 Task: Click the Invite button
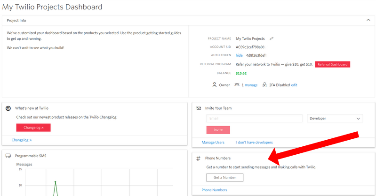tap(218, 130)
